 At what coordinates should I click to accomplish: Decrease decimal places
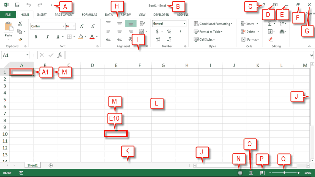169,39
